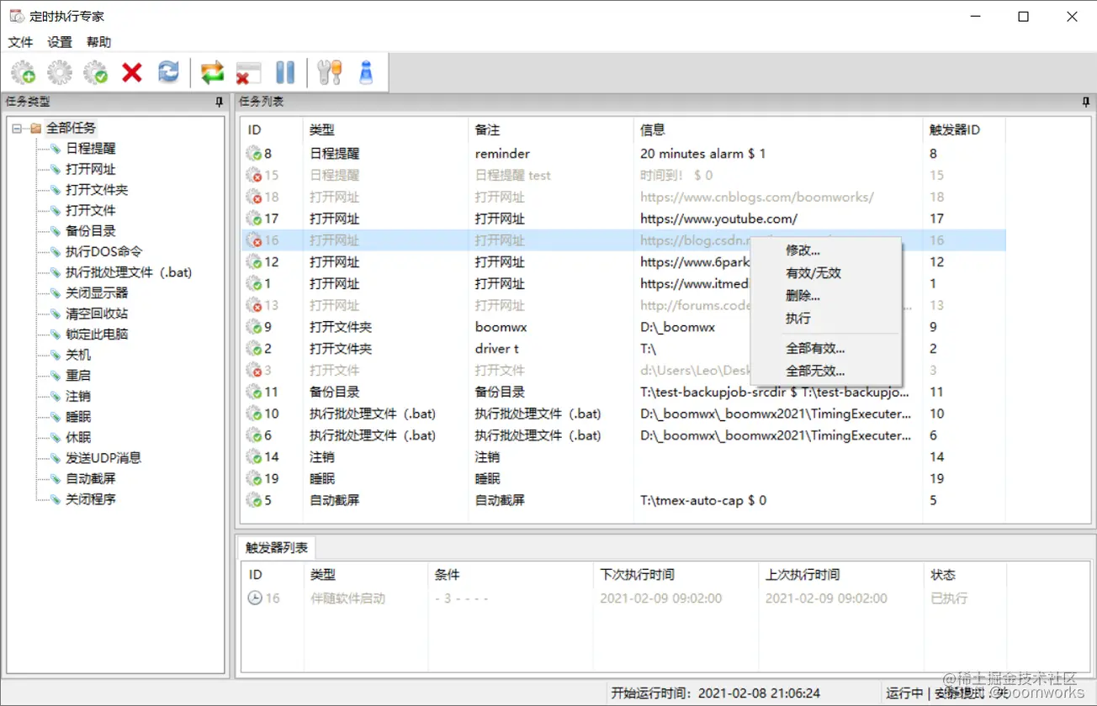The width and height of the screenshot is (1097, 706).
Task: Click the 伴随软件启动 trigger type cell
Action: (x=347, y=598)
